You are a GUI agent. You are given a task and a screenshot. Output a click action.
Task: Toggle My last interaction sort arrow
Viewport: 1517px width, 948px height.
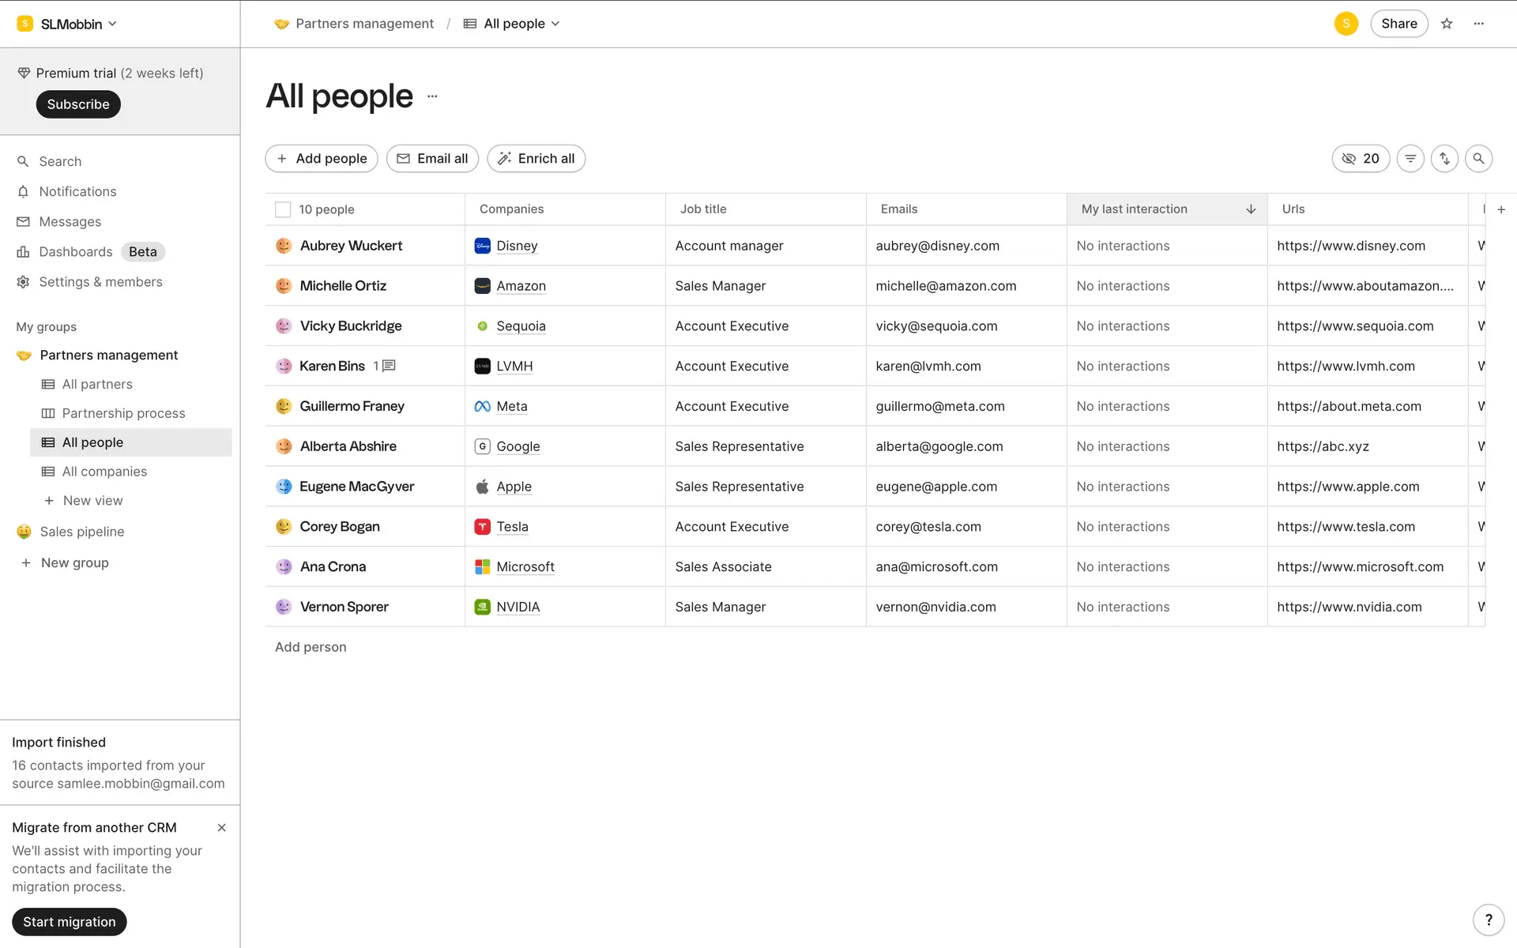pyautogui.click(x=1251, y=209)
